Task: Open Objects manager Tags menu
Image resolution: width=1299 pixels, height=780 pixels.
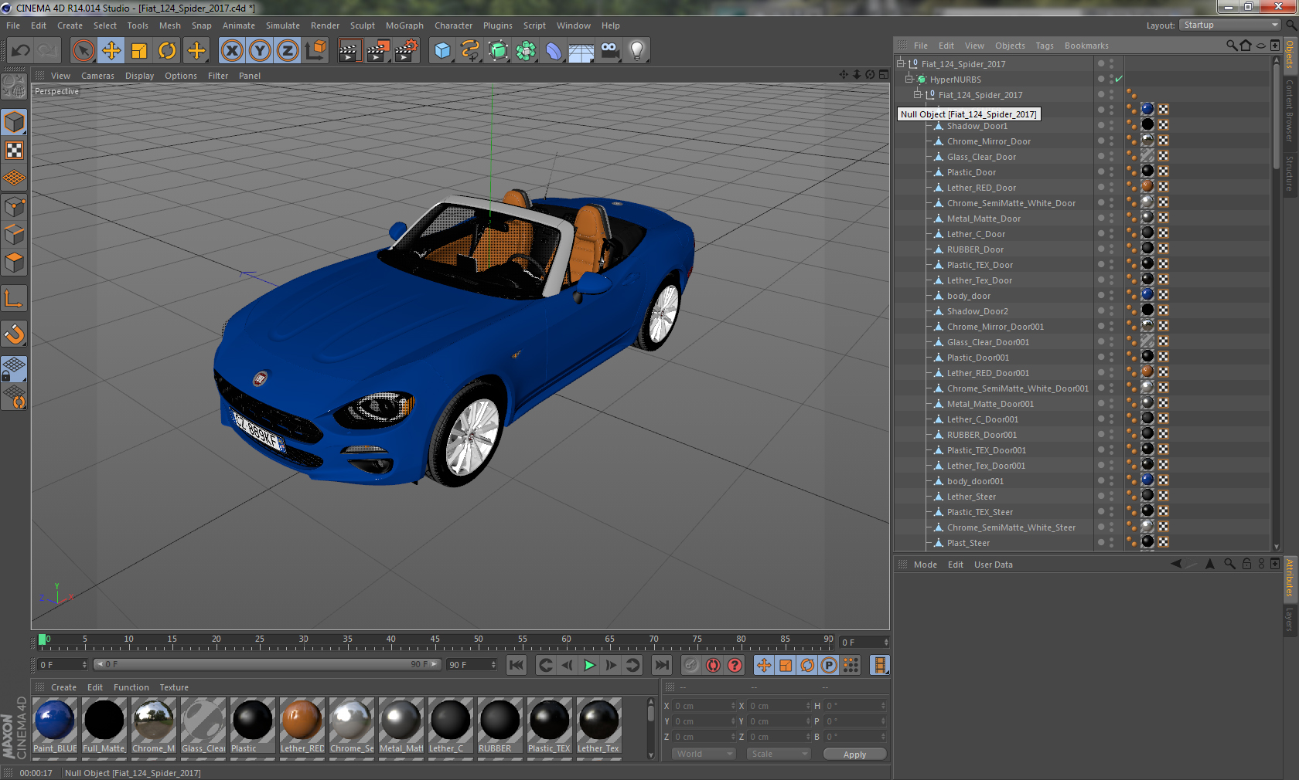Action: pyautogui.click(x=1045, y=46)
